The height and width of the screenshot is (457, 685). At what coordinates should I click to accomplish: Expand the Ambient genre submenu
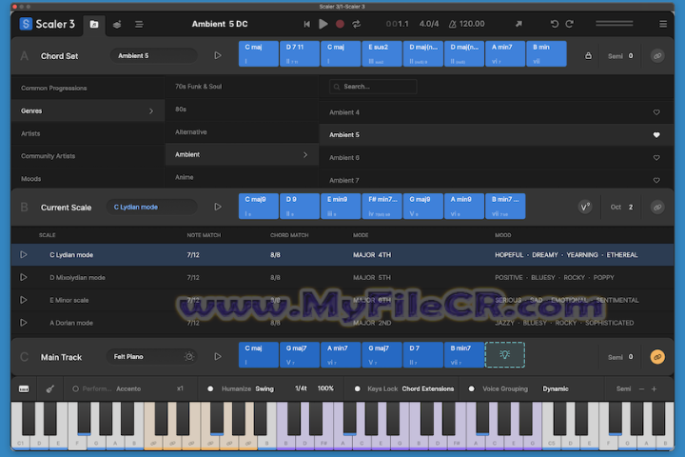pos(242,154)
